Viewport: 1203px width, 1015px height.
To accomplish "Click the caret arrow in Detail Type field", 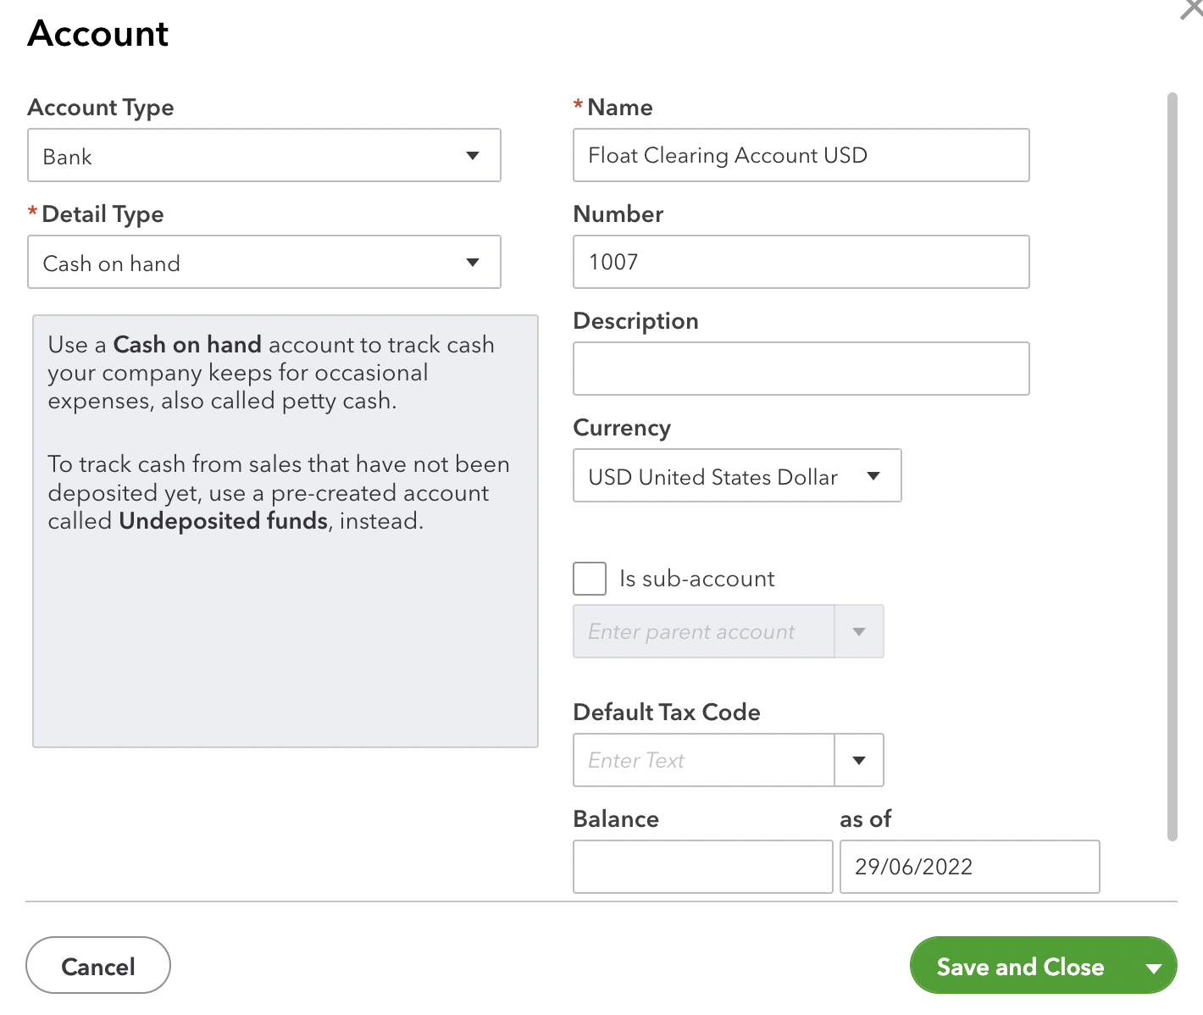I will pos(473,263).
